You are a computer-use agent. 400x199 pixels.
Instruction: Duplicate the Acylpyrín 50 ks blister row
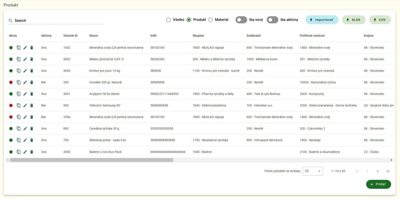point(18,94)
